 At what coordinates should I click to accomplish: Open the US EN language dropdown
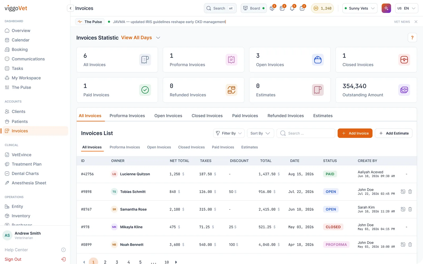pos(406,8)
